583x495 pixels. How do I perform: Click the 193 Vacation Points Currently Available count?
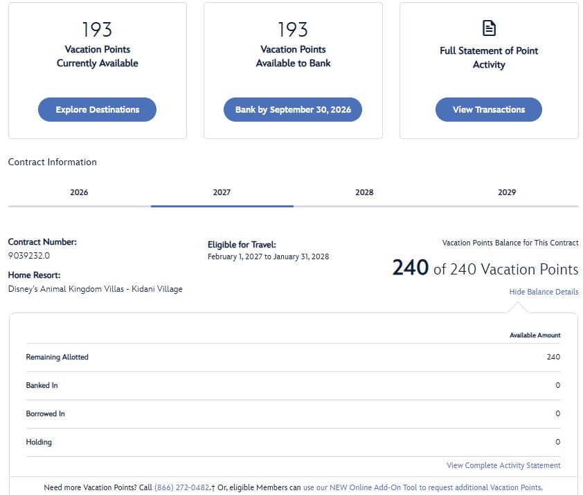(x=97, y=30)
